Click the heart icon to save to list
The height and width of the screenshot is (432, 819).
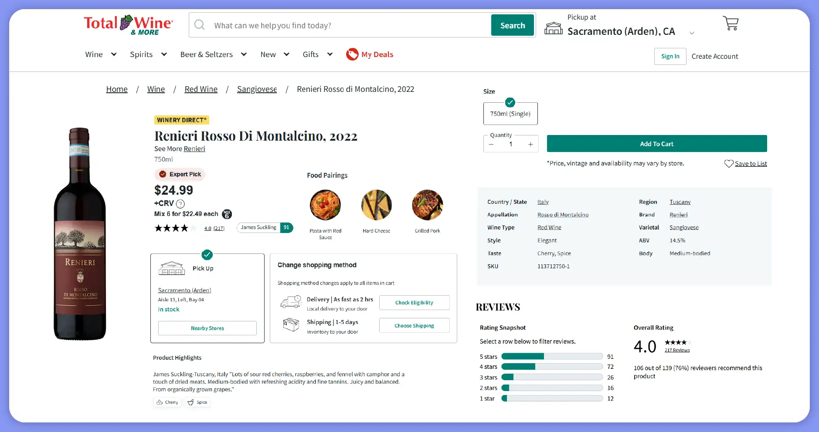point(728,164)
